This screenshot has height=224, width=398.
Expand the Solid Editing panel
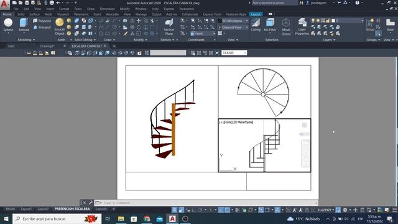point(85,40)
